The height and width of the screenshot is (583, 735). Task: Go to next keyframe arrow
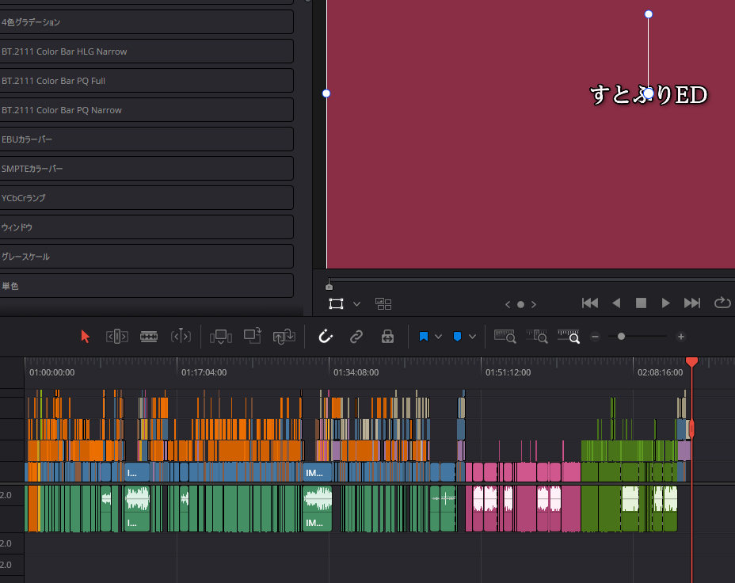tap(534, 304)
